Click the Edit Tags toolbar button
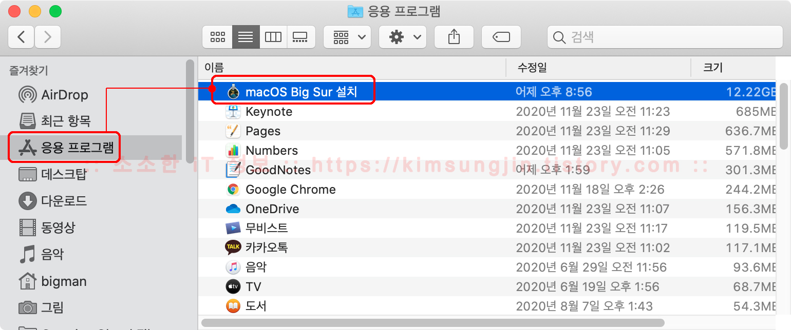791x330 pixels. tap(501, 37)
